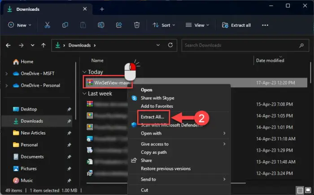
Task: Expand the Open with submenu
Action: click(224, 133)
